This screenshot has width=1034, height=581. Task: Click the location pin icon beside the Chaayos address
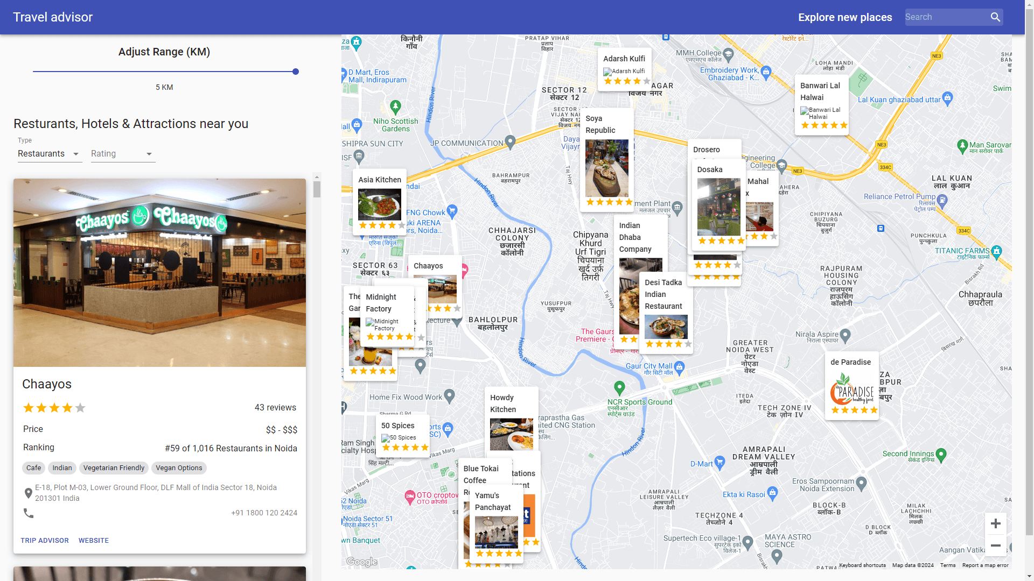click(x=29, y=493)
